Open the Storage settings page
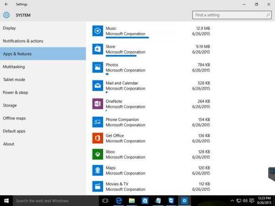 (x=10, y=105)
